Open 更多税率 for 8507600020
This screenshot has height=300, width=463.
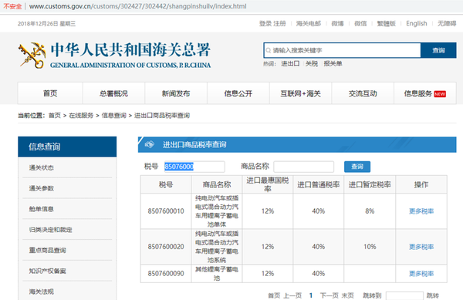click(421, 247)
